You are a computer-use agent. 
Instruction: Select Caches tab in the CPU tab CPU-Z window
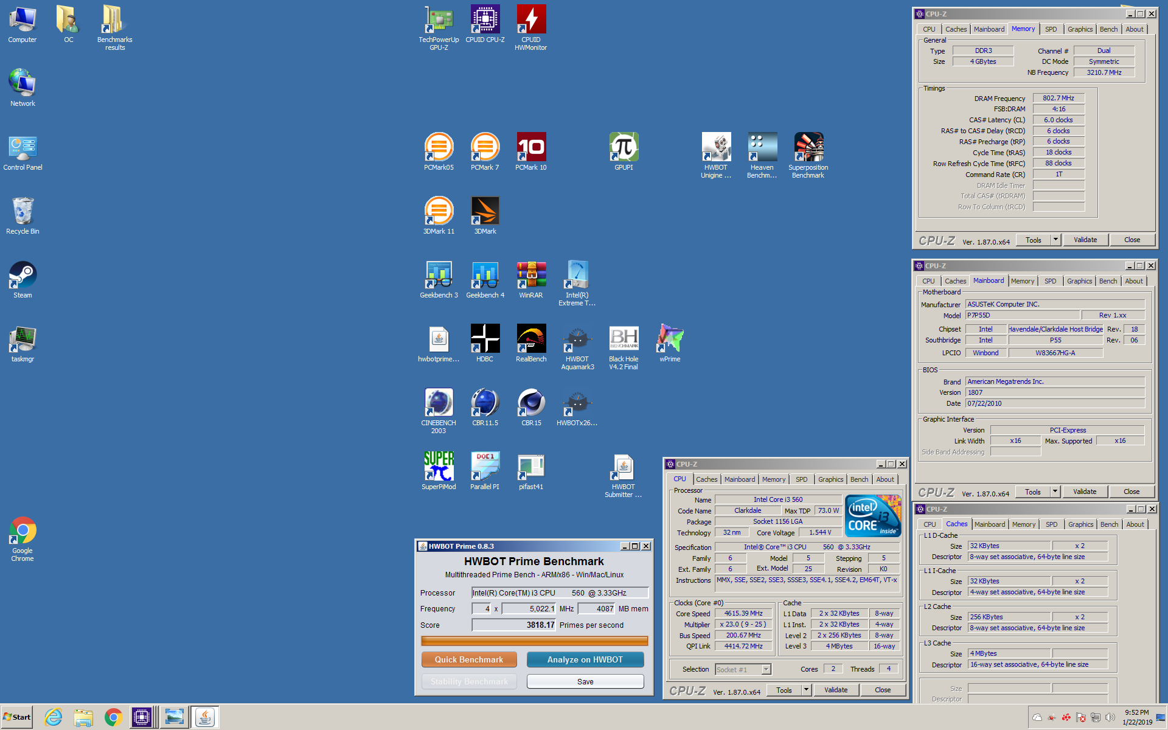[x=706, y=479]
